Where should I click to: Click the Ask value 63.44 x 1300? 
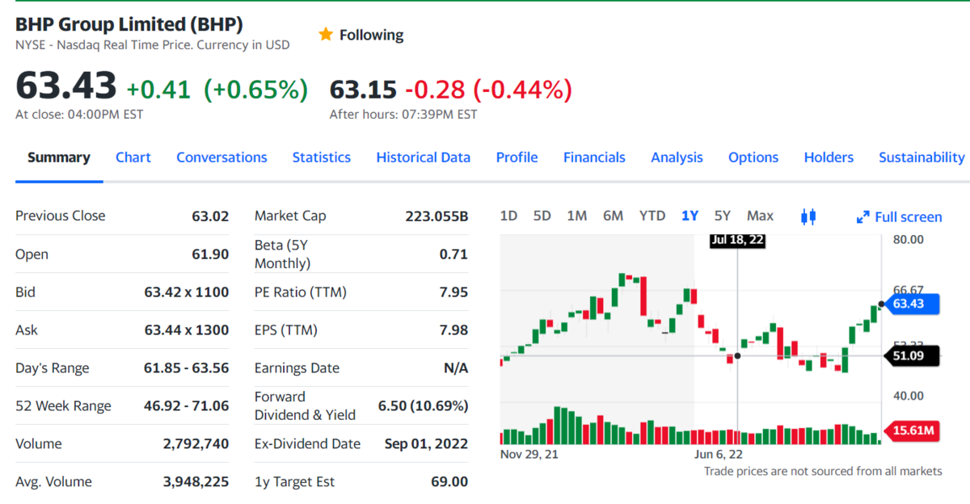(187, 330)
